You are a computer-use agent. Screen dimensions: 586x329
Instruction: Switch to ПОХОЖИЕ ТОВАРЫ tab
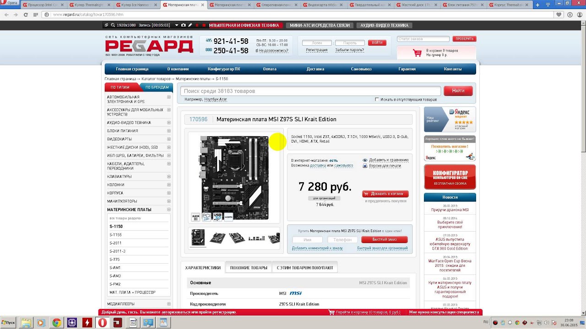coord(249,268)
